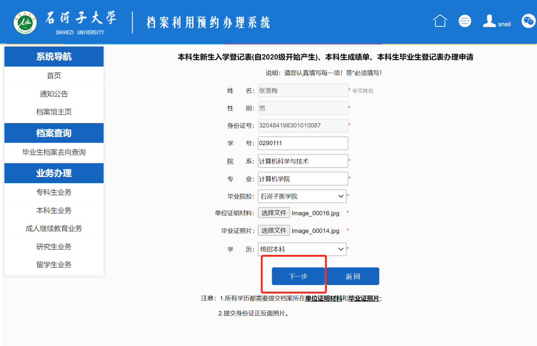The height and width of the screenshot is (346, 537).
Task: Select 专科生业务 in the sidebar
Action: [x=54, y=192]
